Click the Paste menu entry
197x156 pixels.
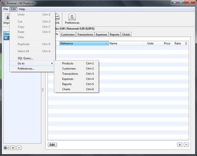point(33,32)
